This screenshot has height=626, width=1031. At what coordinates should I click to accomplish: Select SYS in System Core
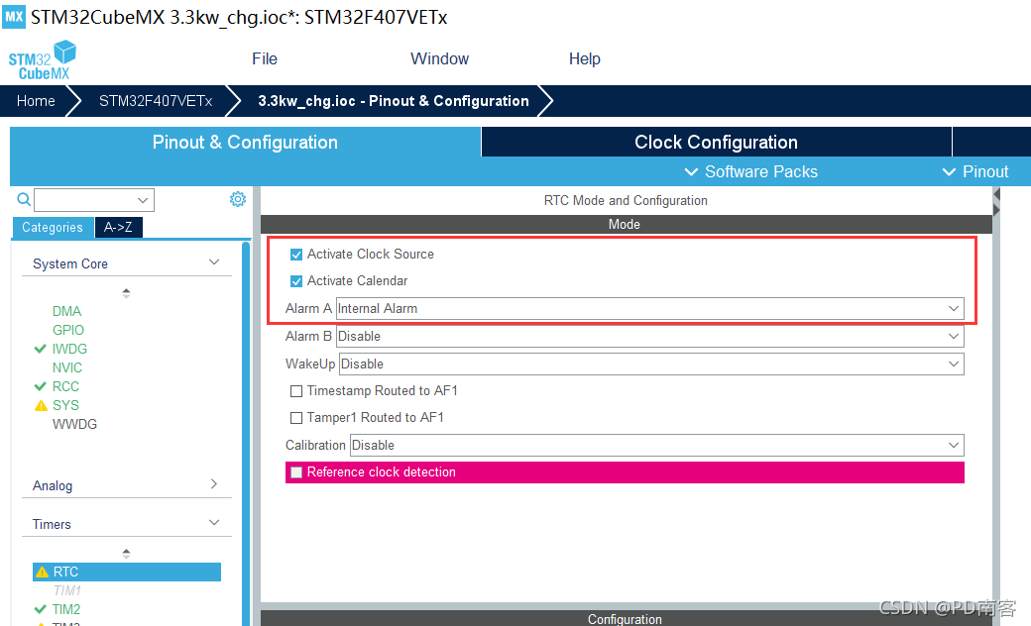pos(65,405)
